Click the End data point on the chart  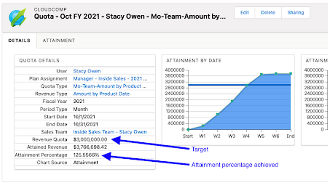[291, 73]
